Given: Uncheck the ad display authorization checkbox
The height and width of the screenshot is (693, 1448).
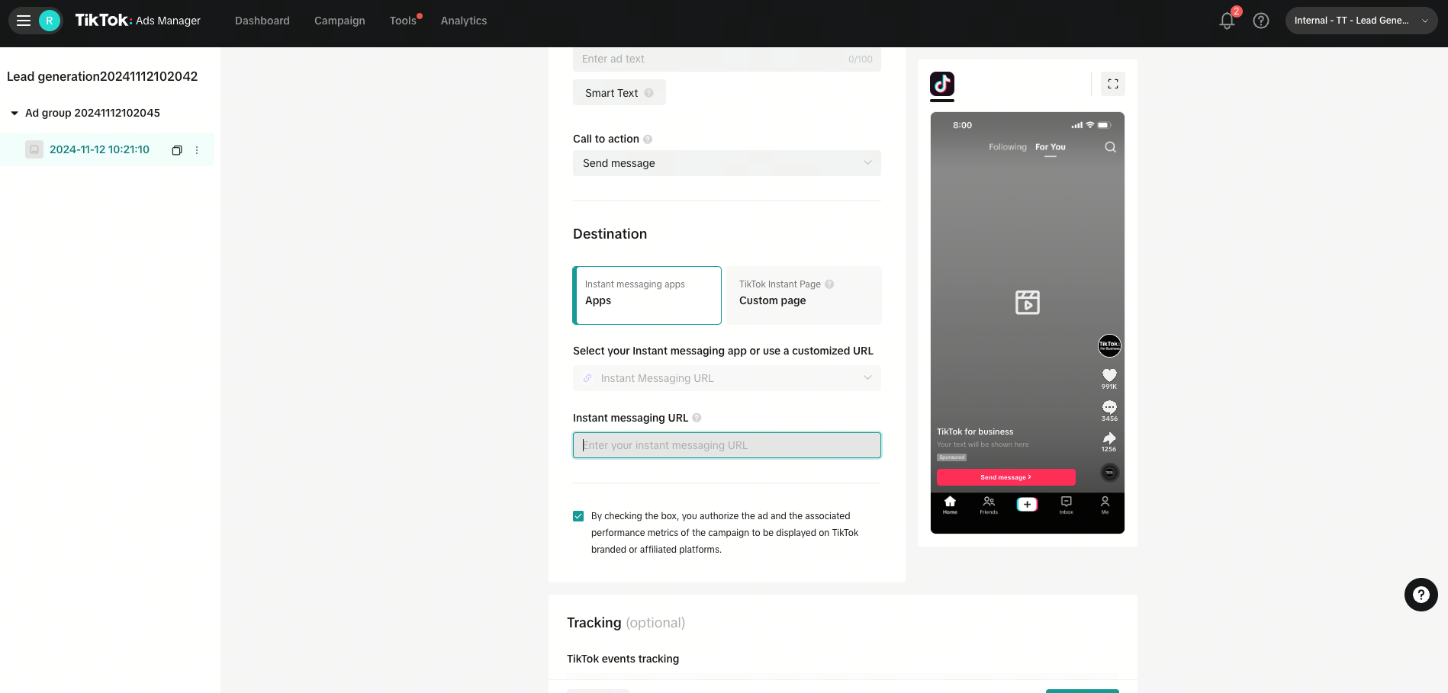Looking at the screenshot, I should click(578, 516).
